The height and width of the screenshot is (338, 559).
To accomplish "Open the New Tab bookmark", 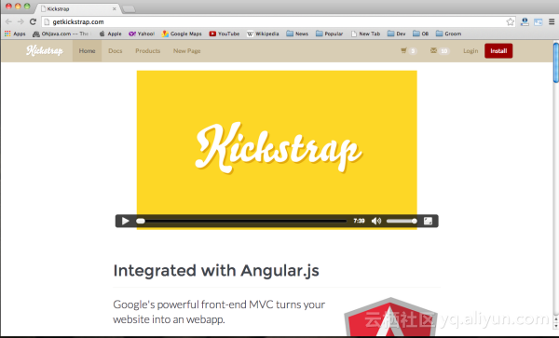I will coord(366,34).
